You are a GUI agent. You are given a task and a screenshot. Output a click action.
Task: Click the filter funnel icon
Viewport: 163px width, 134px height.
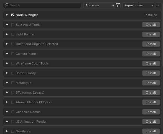click(118, 5)
